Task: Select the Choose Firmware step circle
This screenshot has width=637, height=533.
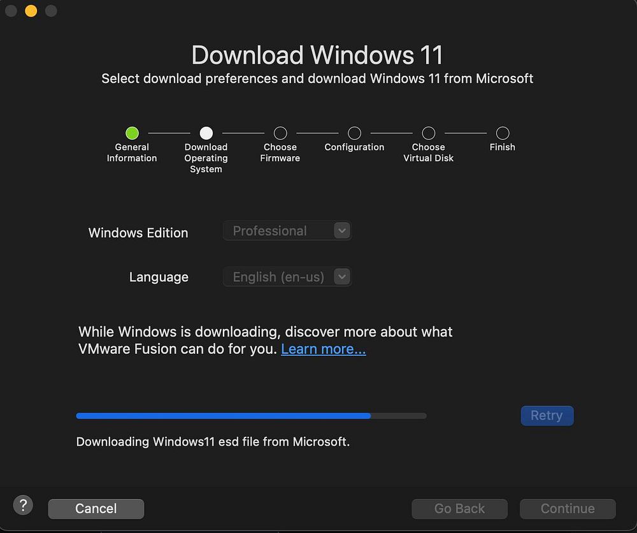Action: (280, 133)
